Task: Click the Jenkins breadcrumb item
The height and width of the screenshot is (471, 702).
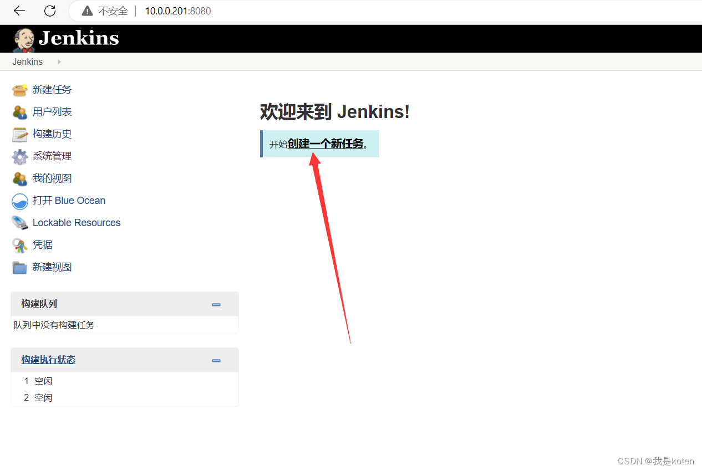Action: [x=28, y=62]
